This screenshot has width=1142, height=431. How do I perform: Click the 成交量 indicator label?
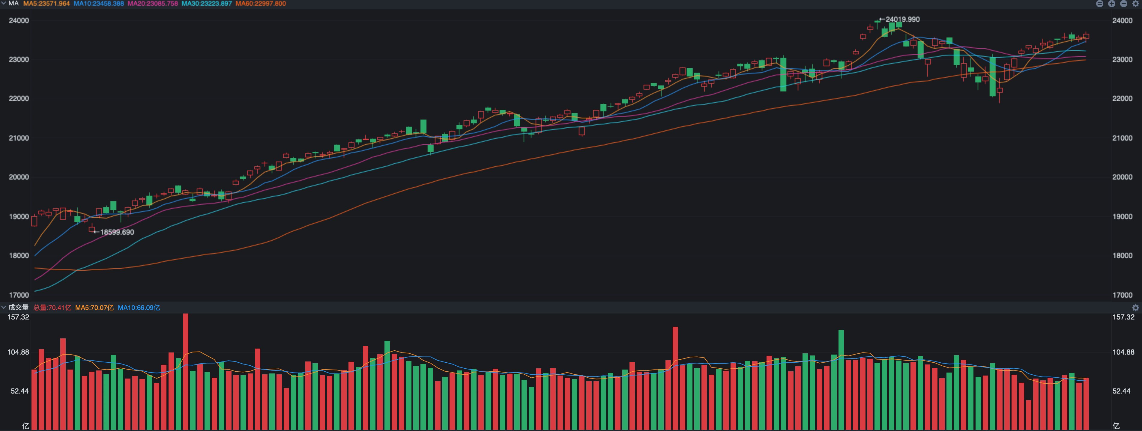pyautogui.click(x=18, y=308)
